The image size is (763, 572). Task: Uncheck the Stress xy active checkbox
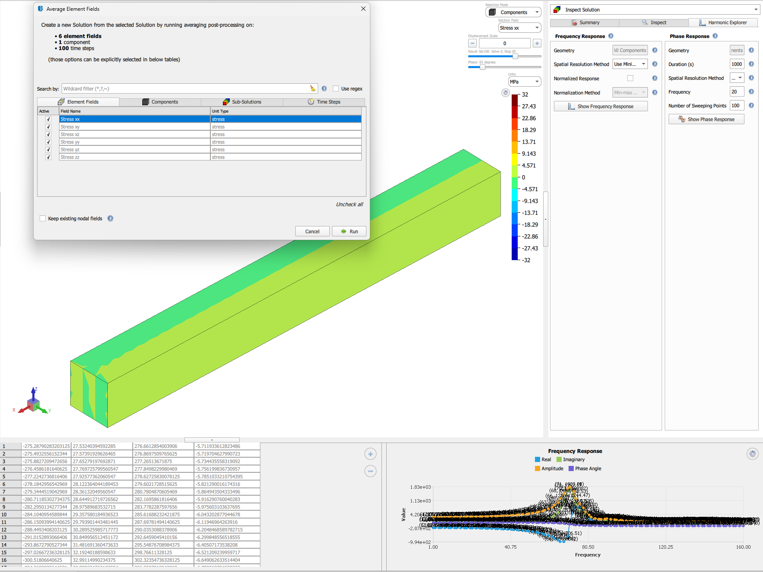click(48, 127)
